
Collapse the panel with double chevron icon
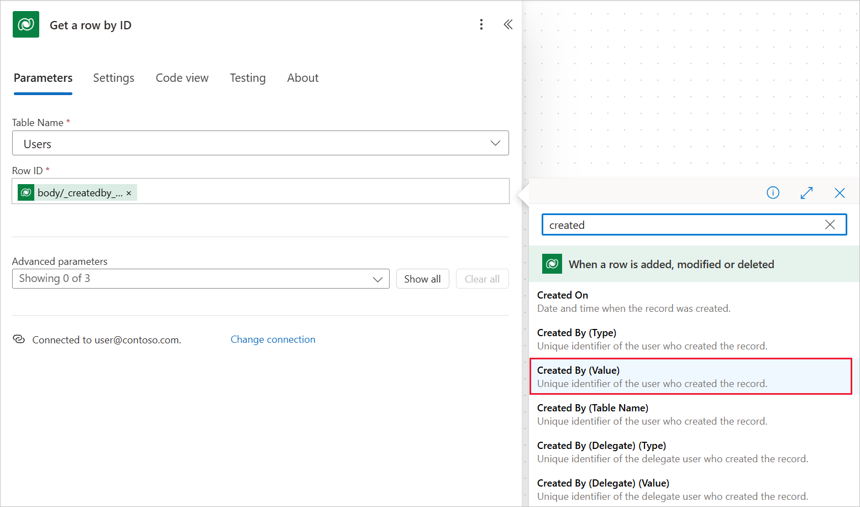[508, 24]
